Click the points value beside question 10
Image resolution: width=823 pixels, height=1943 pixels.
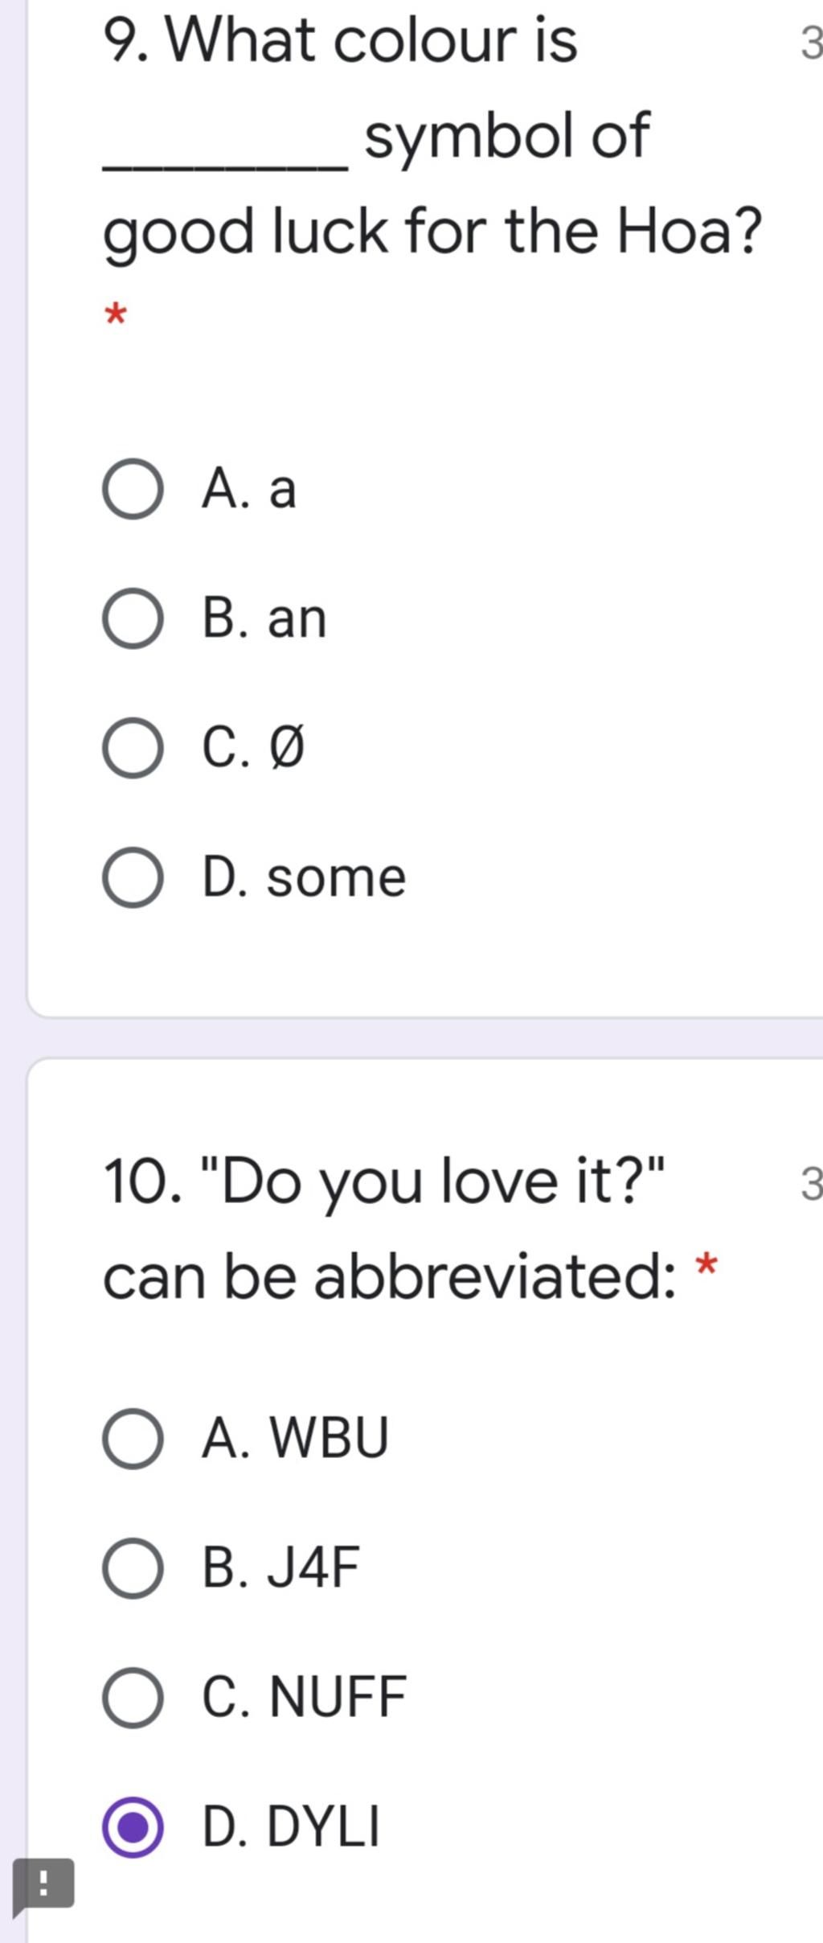pyautogui.click(x=812, y=1185)
